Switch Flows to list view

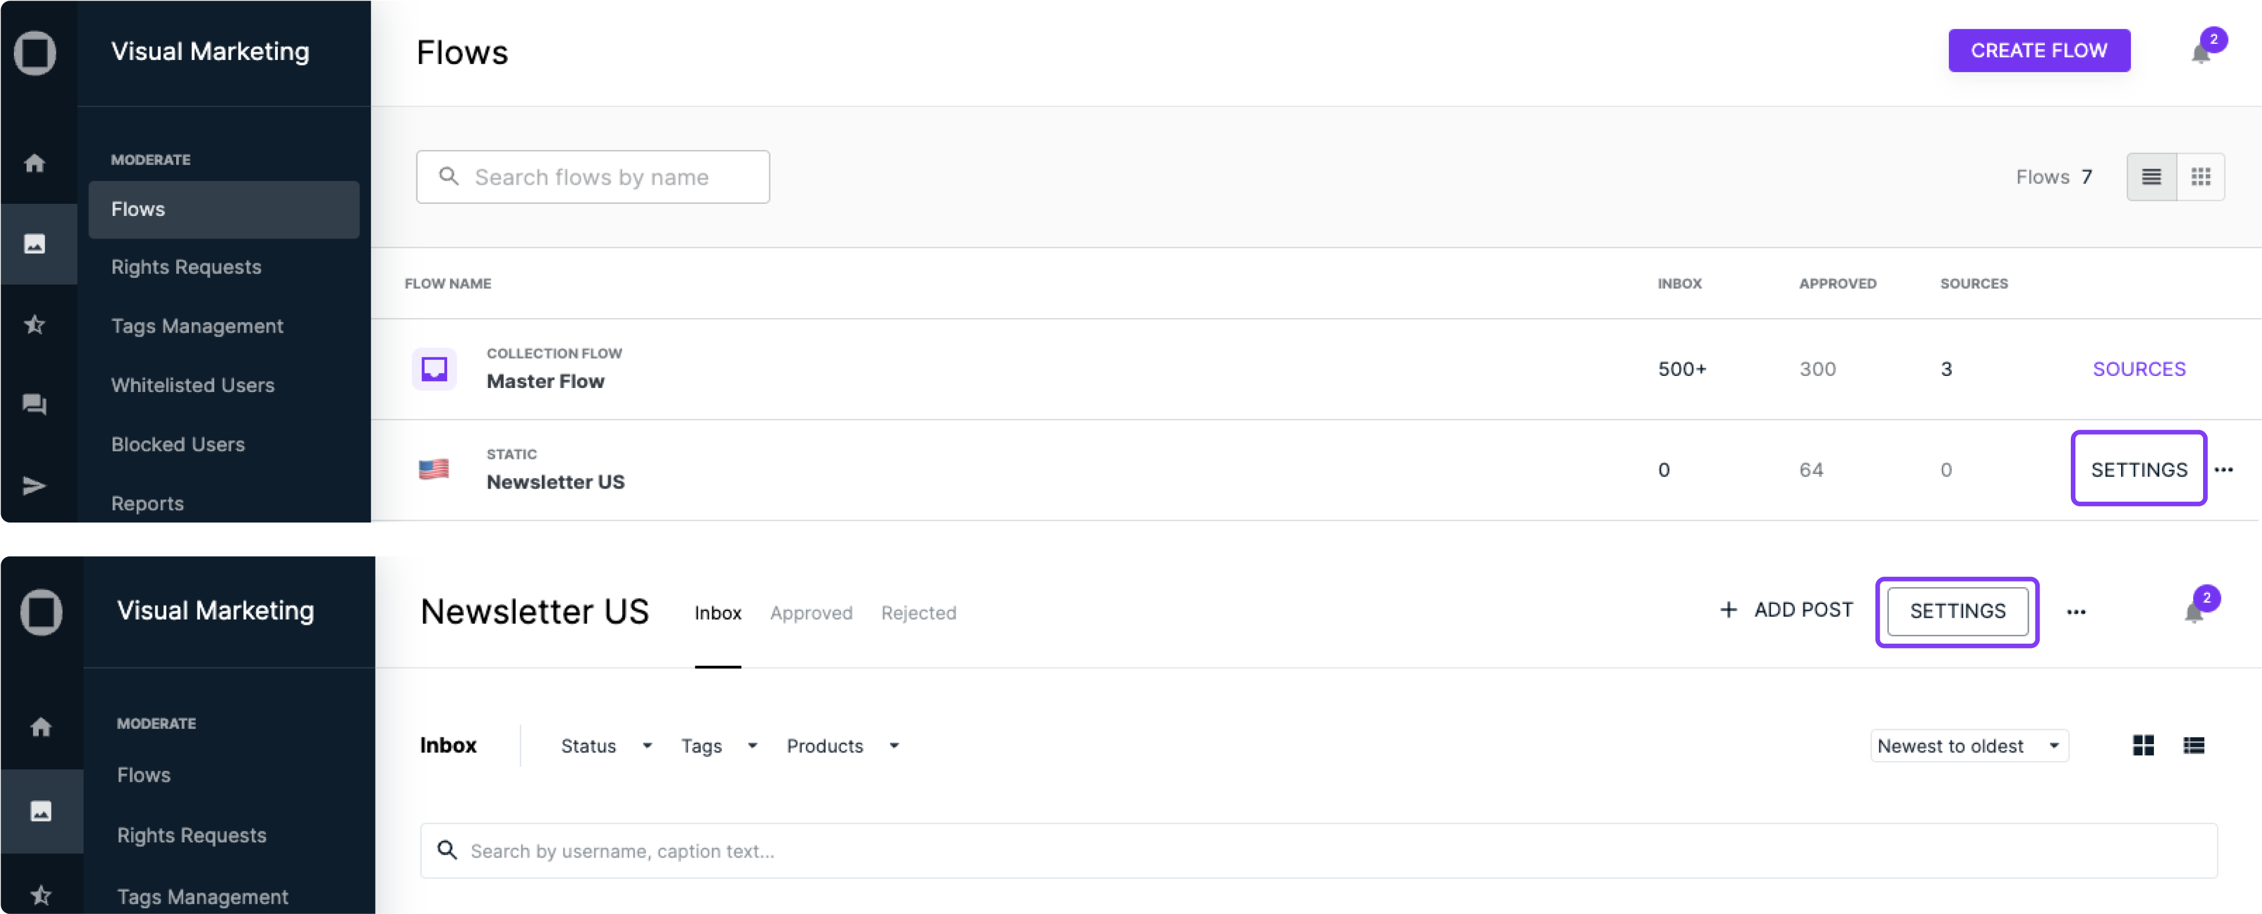2151,177
